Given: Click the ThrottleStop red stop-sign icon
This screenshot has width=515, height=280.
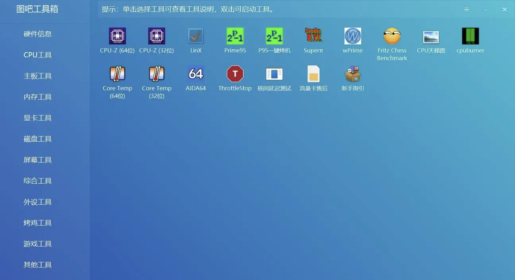Looking at the screenshot, I should (x=235, y=74).
